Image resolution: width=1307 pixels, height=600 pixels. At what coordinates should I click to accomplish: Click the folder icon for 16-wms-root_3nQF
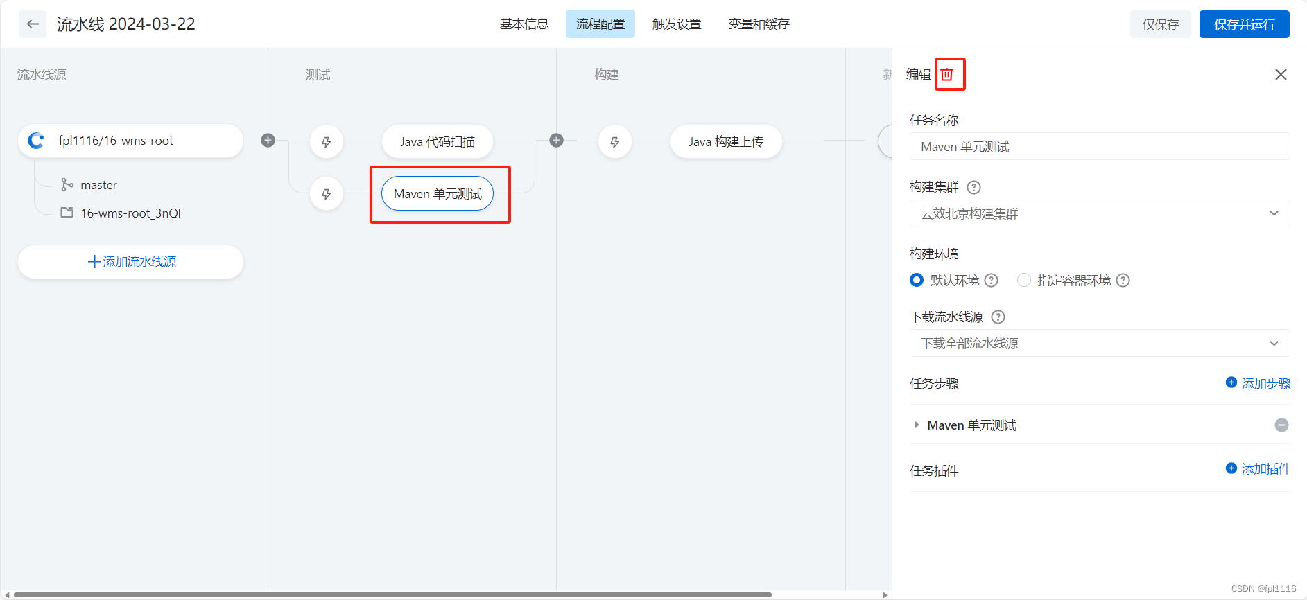pos(67,213)
